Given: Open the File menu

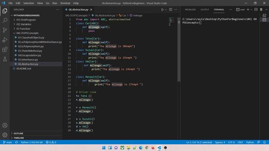Looking at the screenshot, I should [11, 3].
